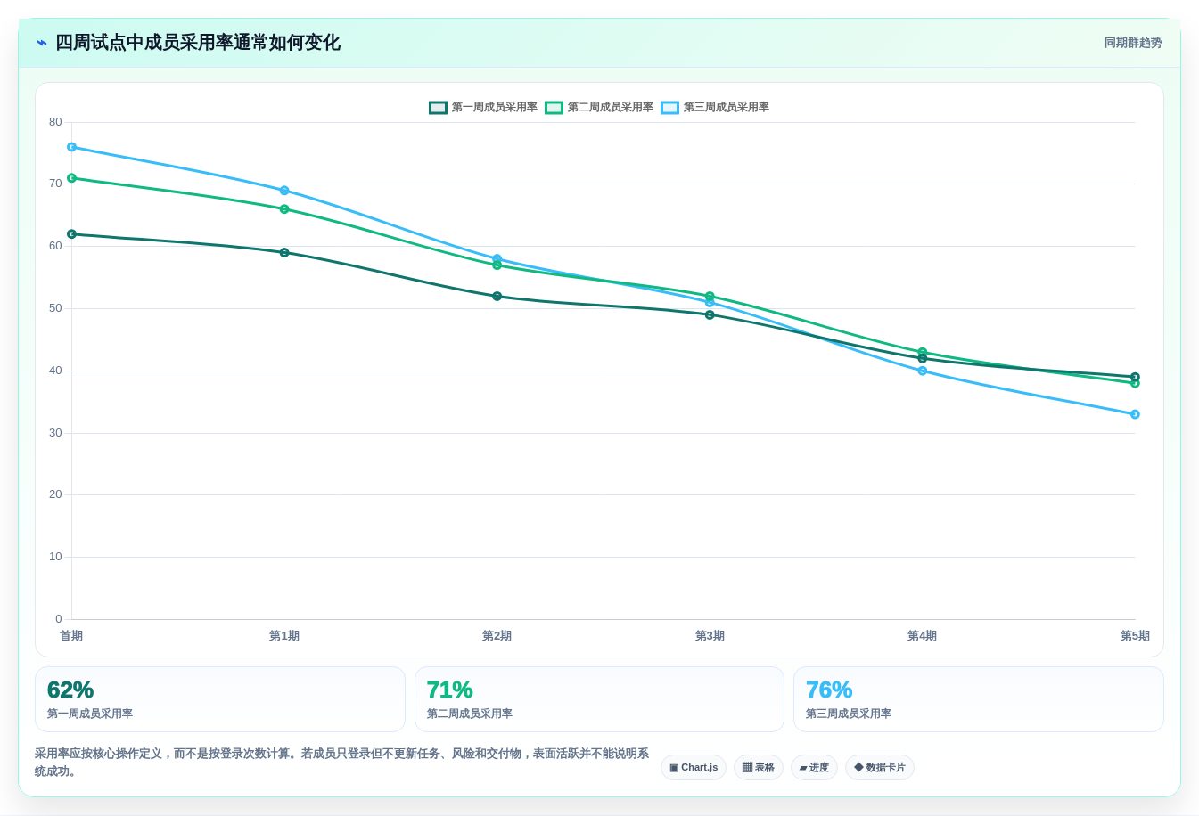Select the 76% 第三周成员采用率 stat card
The image size is (1199, 816).
click(979, 699)
